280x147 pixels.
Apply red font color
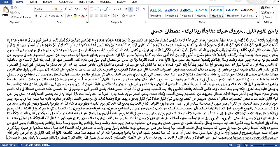83,16
